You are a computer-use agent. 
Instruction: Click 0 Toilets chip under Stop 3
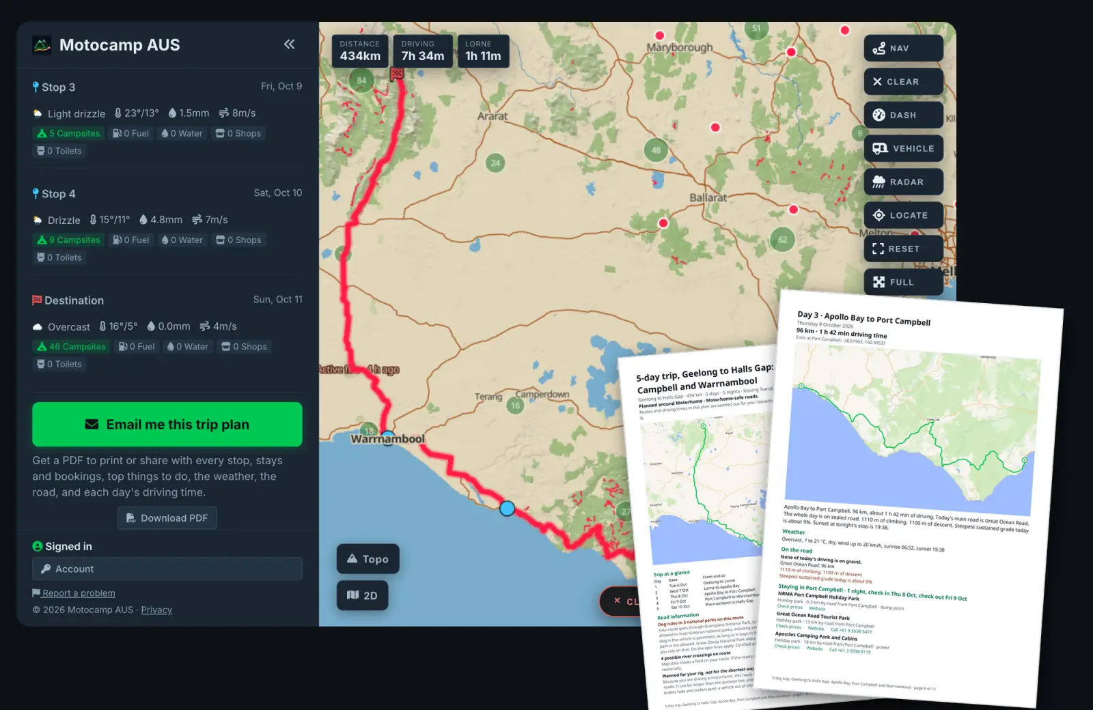click(x=59, y=151)
